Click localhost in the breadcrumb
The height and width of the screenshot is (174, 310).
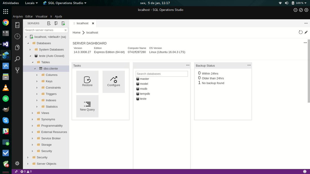[92, 32]
